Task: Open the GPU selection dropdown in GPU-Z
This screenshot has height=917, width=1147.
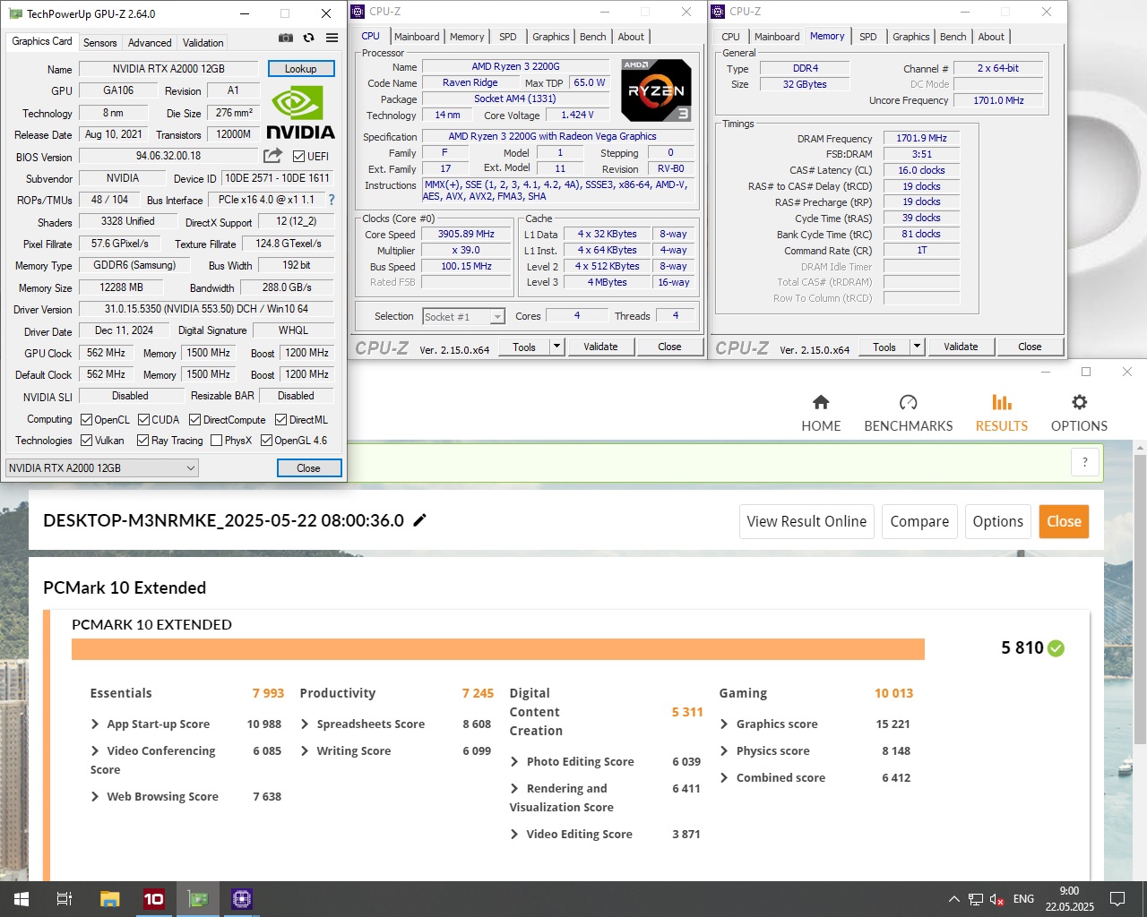Action: (x=102, y=467)
